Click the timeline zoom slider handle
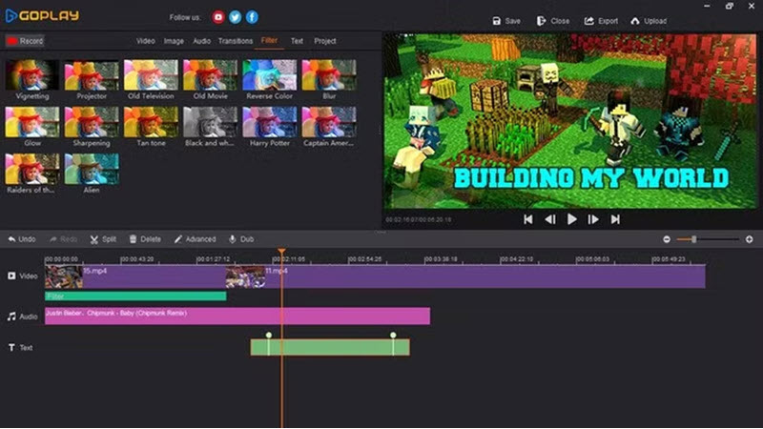This screenshot has width=763, height=429. click(x=694, y=239)
